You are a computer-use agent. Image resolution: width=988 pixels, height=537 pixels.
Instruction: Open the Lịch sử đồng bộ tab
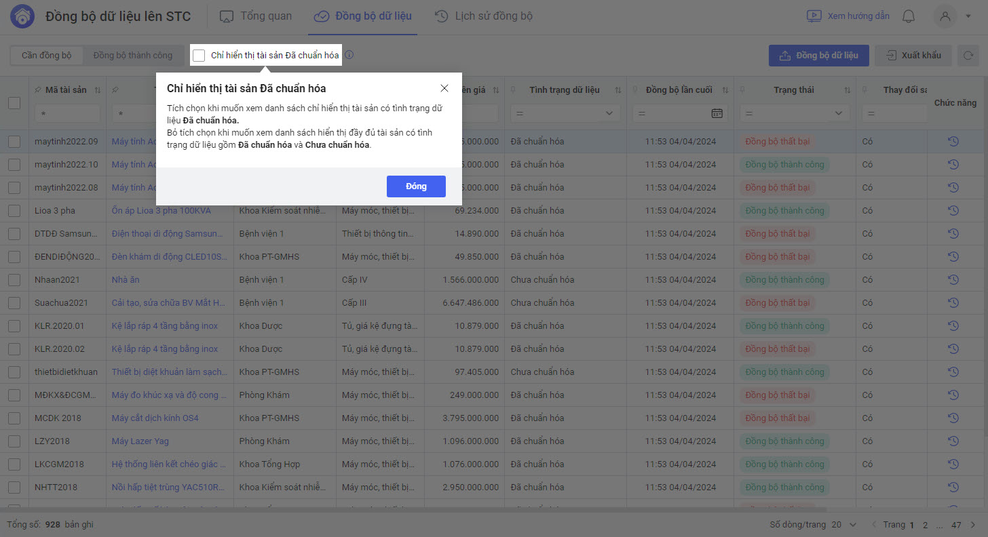click(483, 16)
